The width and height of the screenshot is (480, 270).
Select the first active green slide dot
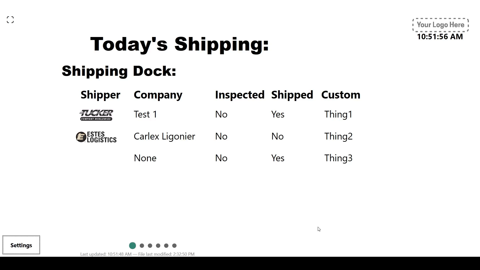pos(132,246)
